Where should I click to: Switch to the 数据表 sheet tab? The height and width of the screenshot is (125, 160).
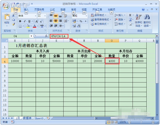[x=27, y=118]
